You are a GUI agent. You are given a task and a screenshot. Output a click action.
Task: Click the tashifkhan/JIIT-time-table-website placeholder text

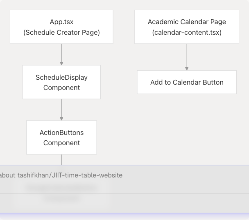70,175
